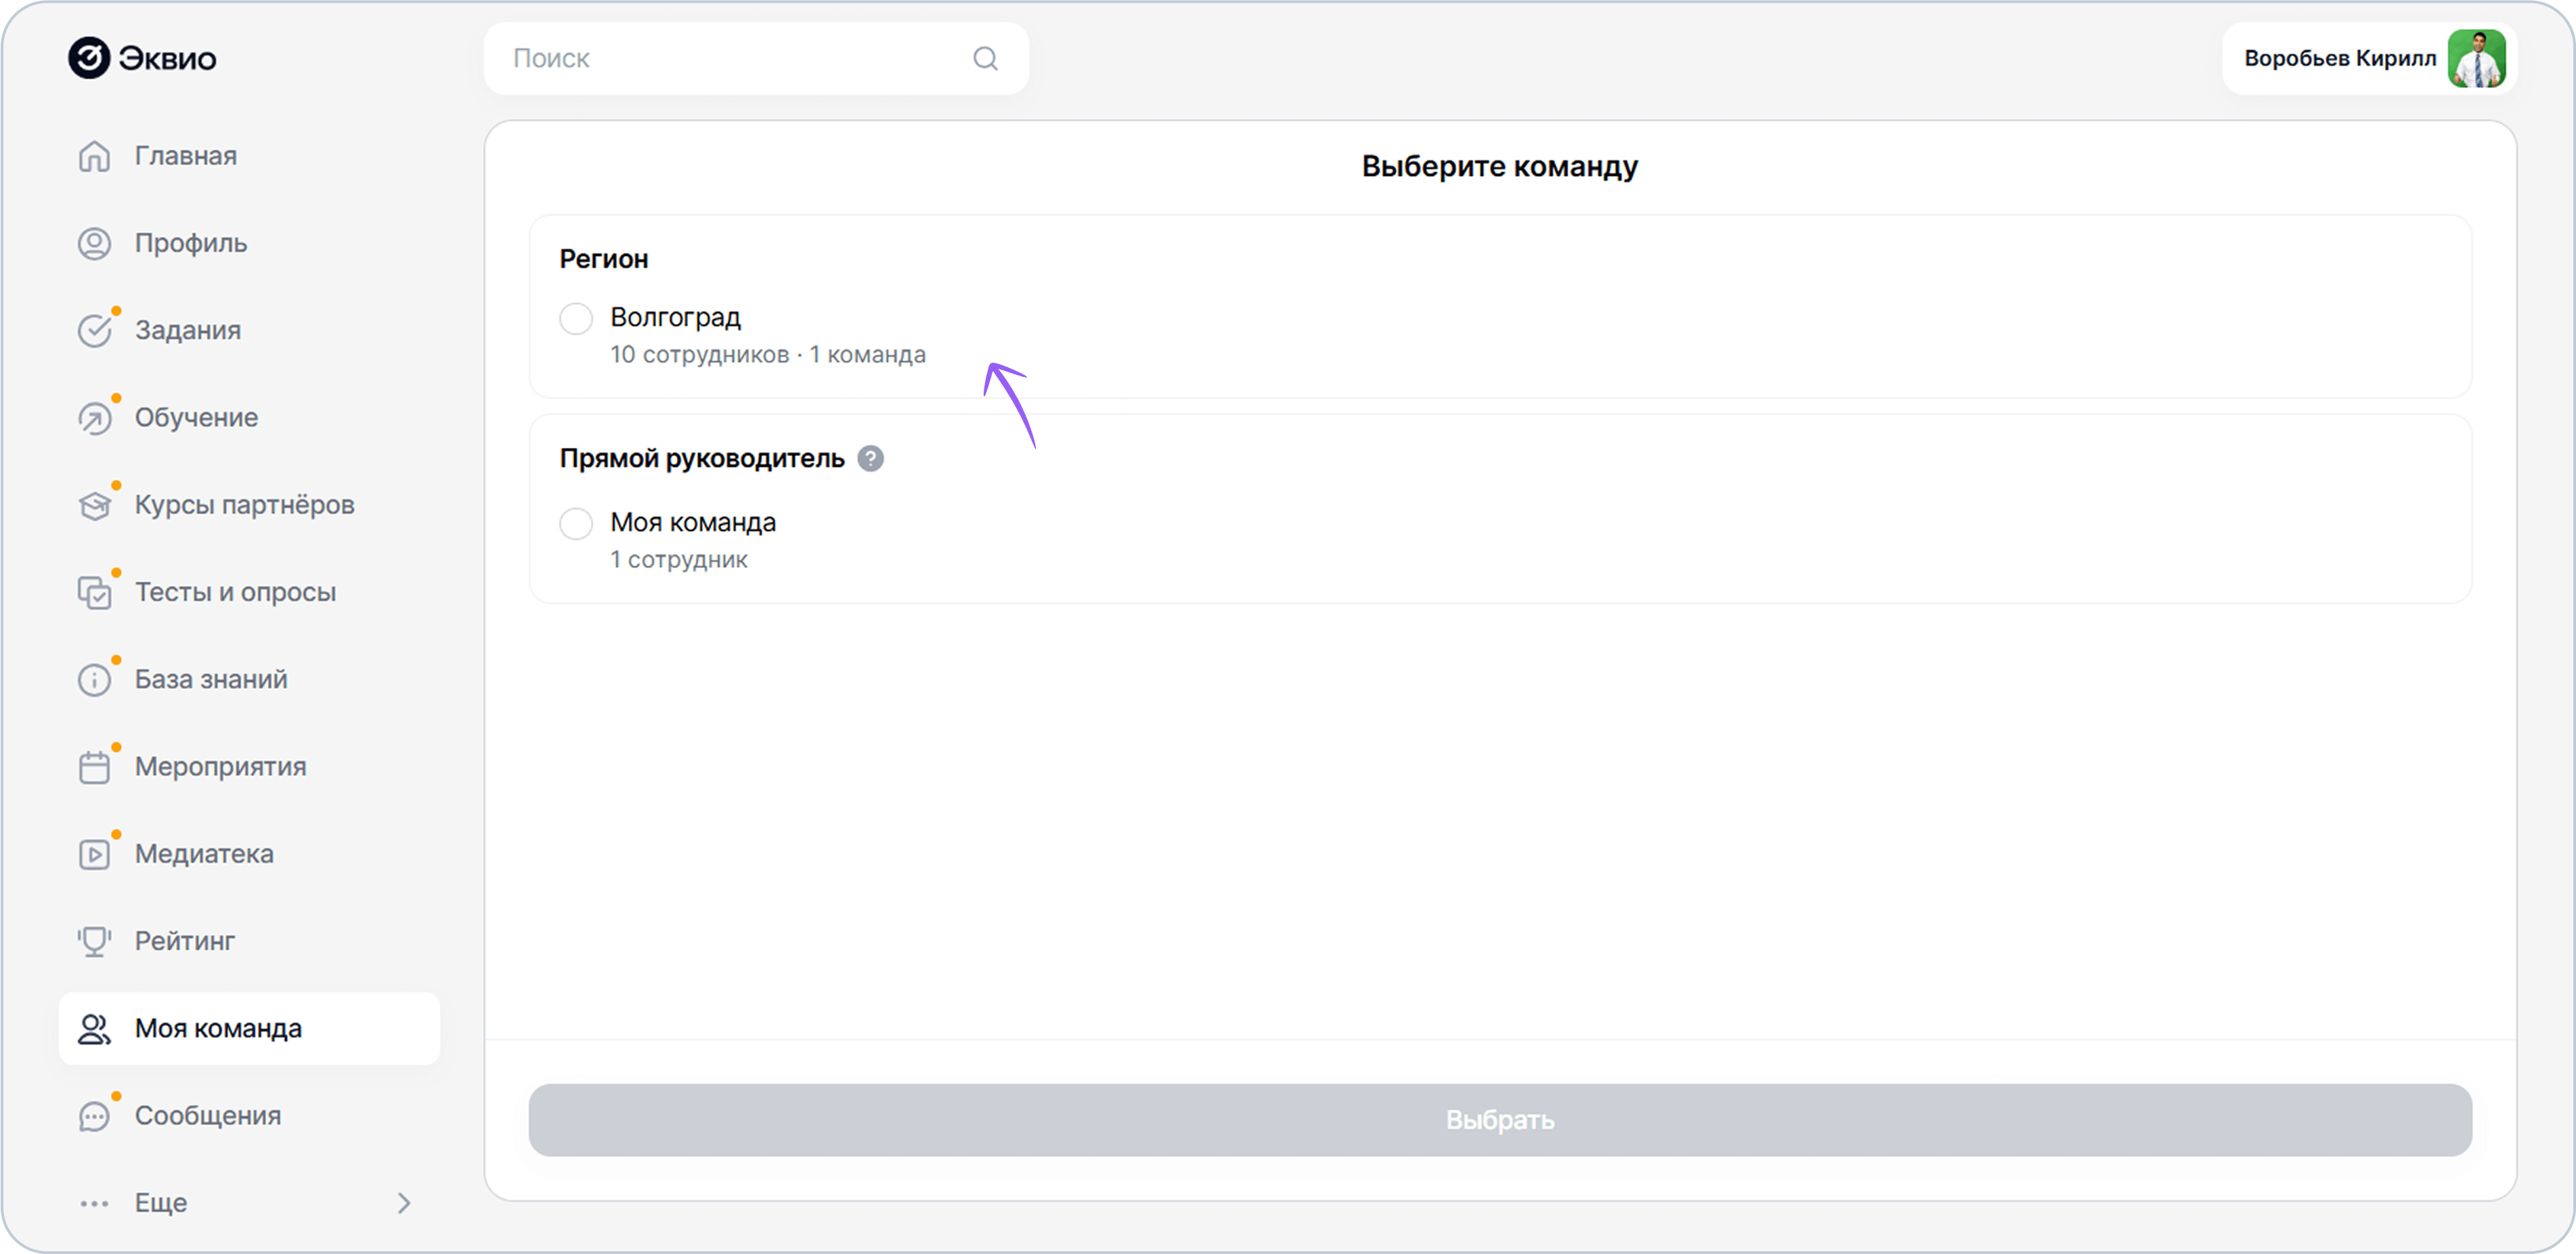Open the user avatar photo

[x=2476, y=58]
